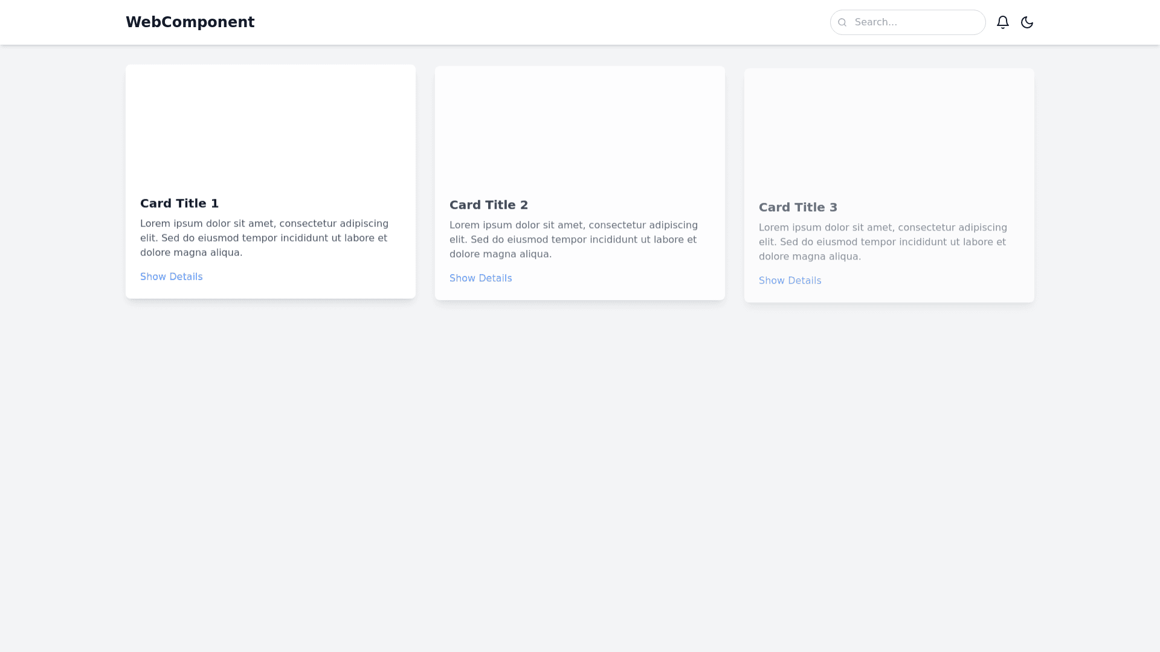Click the image area of Card 2
1160x652 pixels.
tap(580, 126)
